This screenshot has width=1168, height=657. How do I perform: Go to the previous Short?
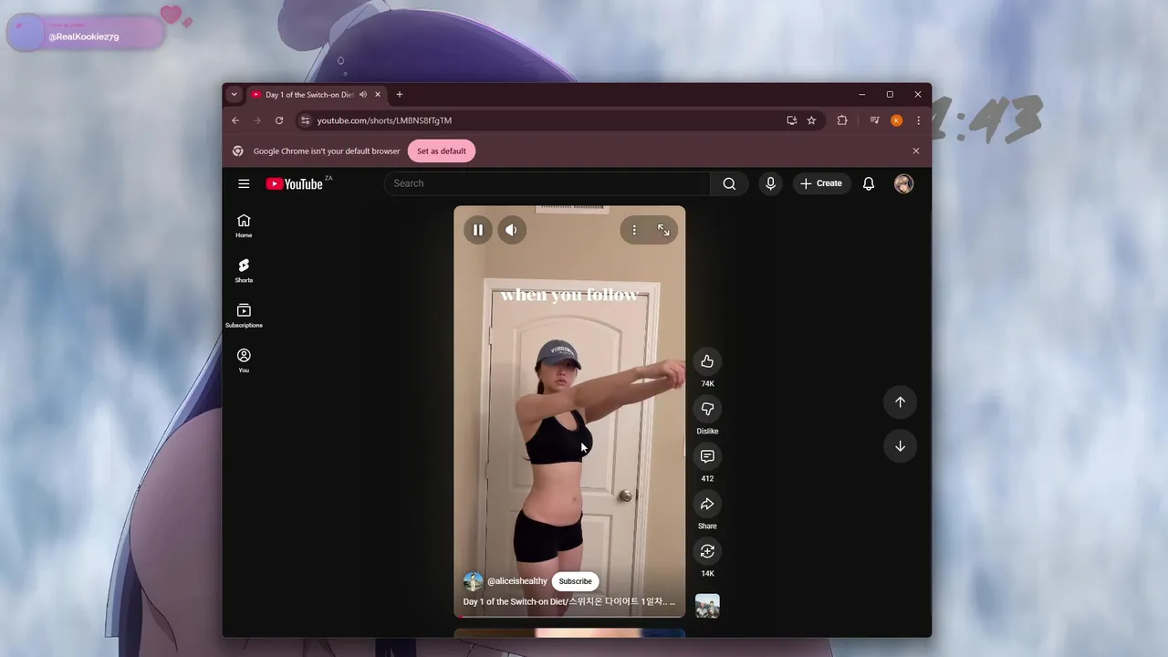coord(900,402)
